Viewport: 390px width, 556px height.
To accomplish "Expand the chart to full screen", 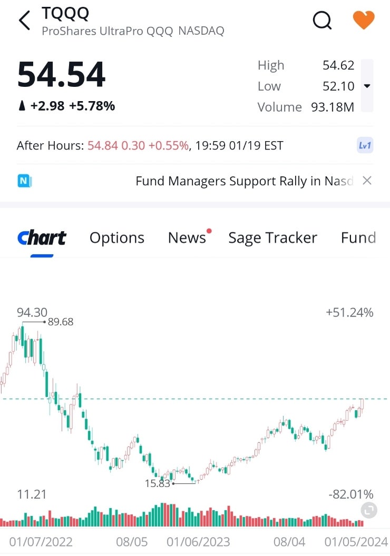I will 369,510.
